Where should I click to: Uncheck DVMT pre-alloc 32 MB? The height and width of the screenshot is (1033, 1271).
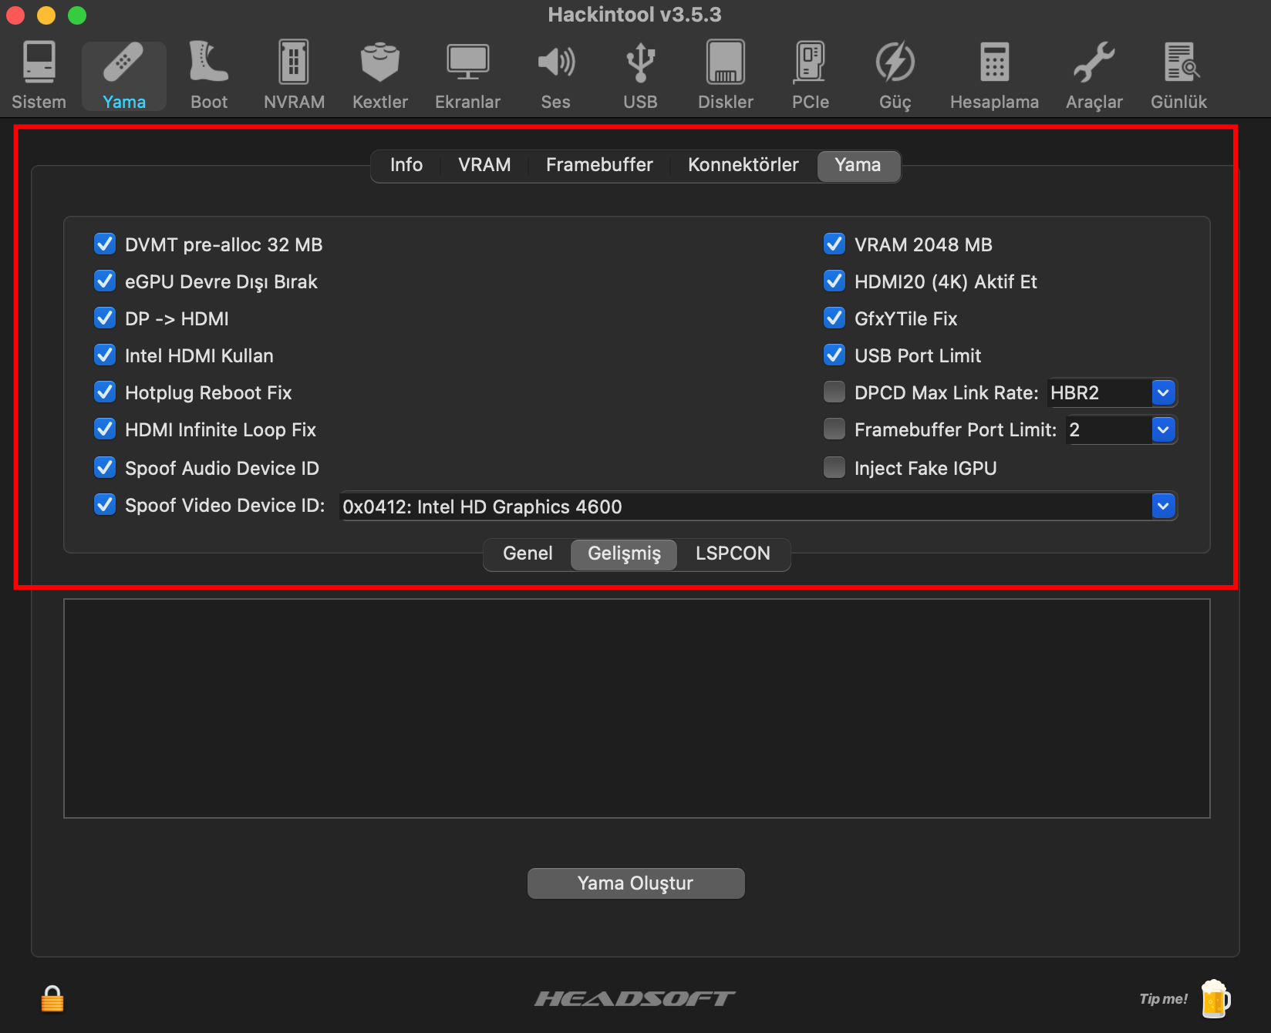coord(105,244)
